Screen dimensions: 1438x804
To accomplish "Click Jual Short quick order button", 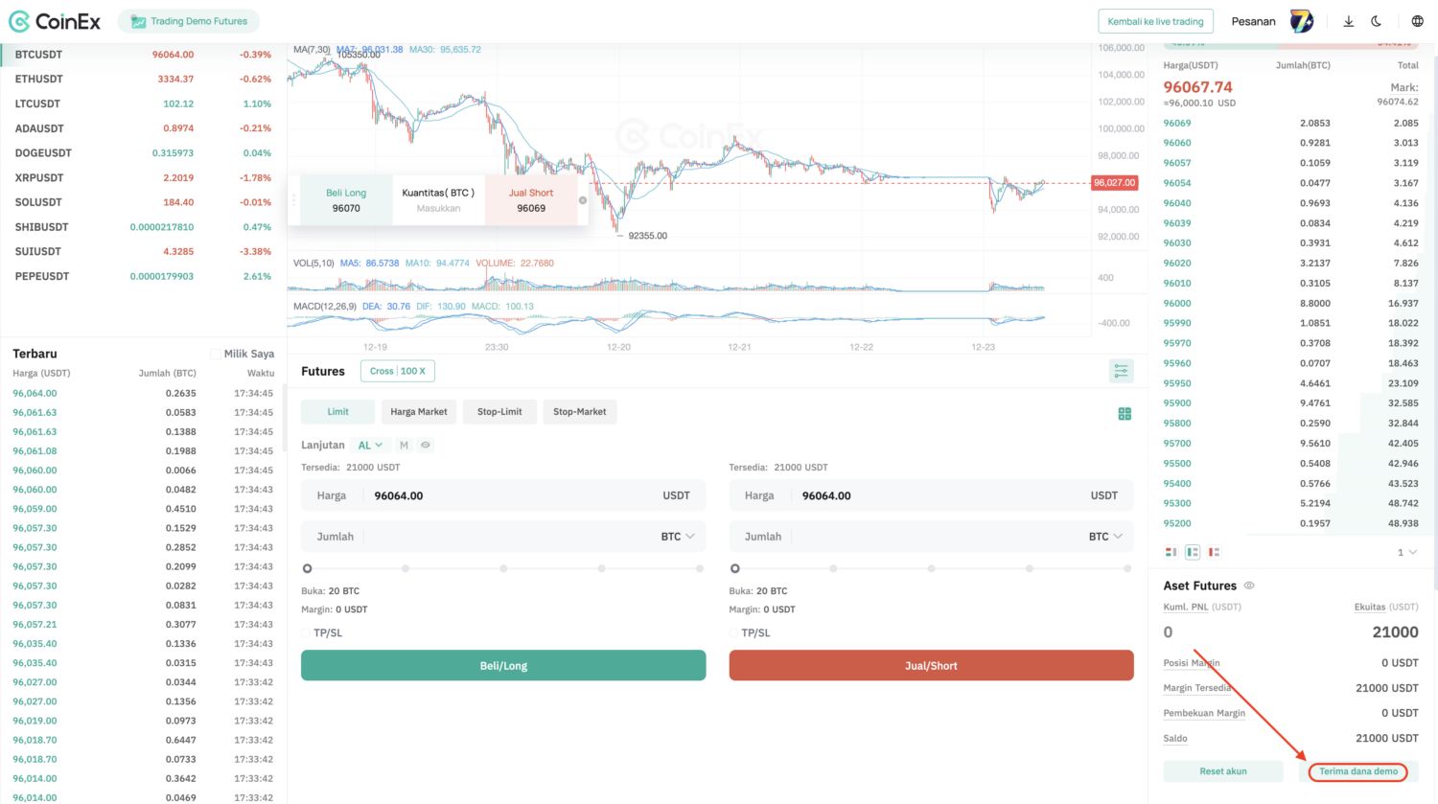I will click(531, 200).
